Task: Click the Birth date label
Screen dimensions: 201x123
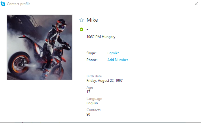Action: click(94, 76)
